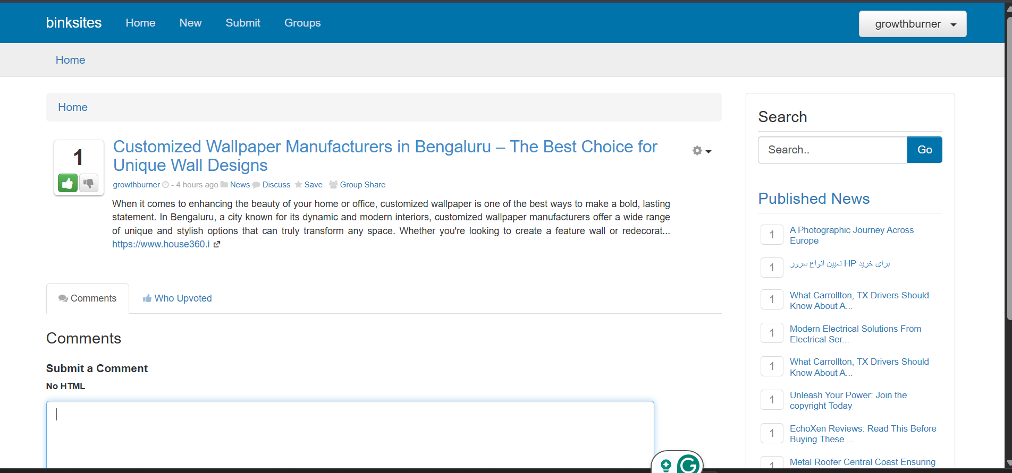
Task: Select the Comments tab
Action: click(x=88, y=298)
